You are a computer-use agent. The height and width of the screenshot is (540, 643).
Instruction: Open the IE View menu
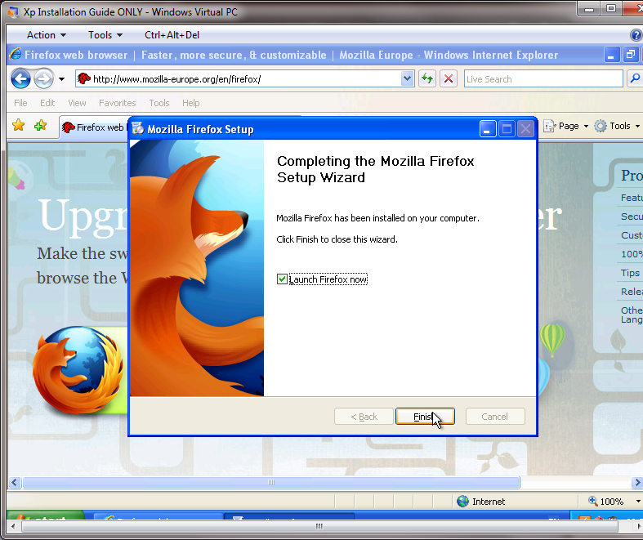click(77, 103)
